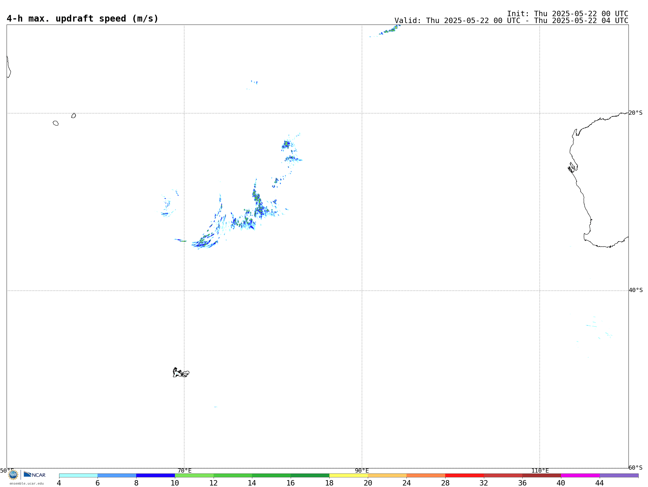648x487 pixels.
Task: Click the Kerguelen Islands outline near 70°E
Action: 181,373
